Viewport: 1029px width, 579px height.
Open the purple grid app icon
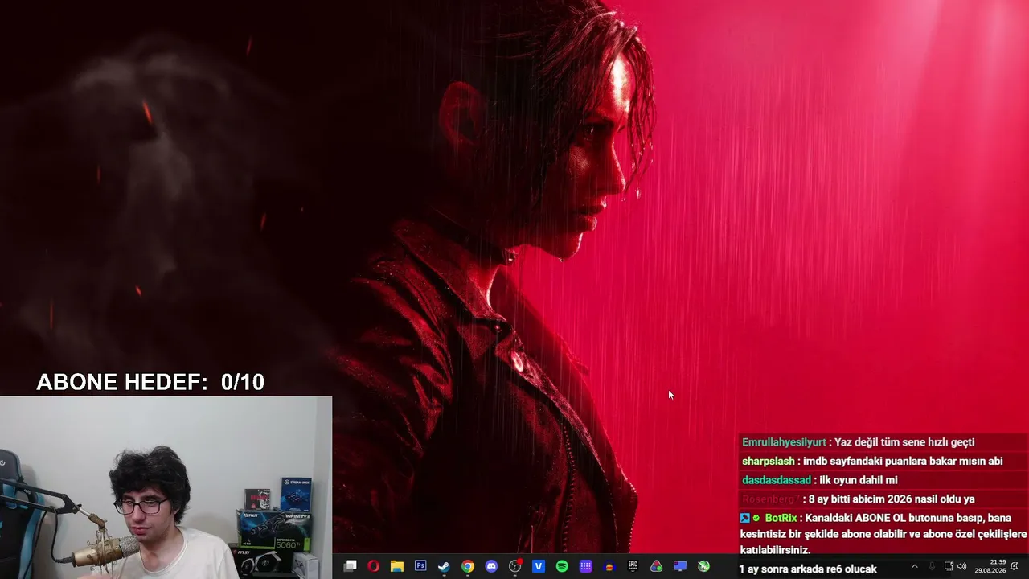(586, 566)
